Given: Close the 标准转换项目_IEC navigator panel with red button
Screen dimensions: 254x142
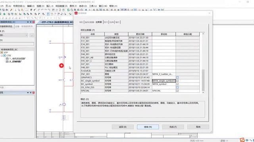Looking at the screenshot, I should pos(33,22).
